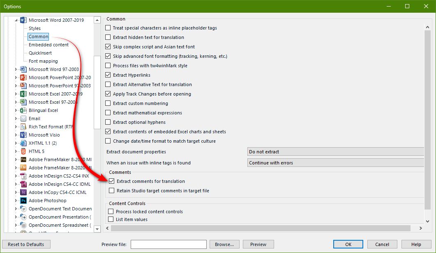
Task: Click the Reset to Defaults button
Action: pos(26,244)
